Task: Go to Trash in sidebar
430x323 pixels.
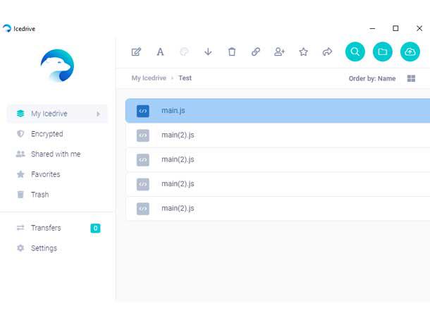Action: click(39, 195)
